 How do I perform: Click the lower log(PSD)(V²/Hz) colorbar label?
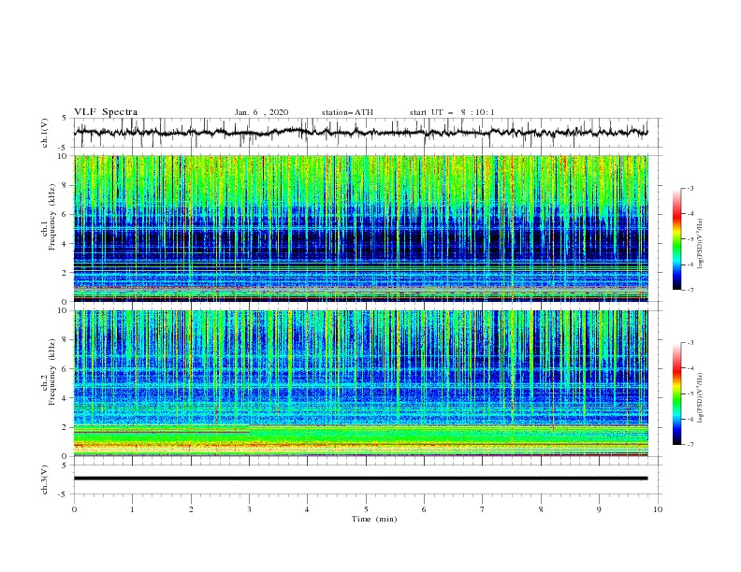point(700,397)
